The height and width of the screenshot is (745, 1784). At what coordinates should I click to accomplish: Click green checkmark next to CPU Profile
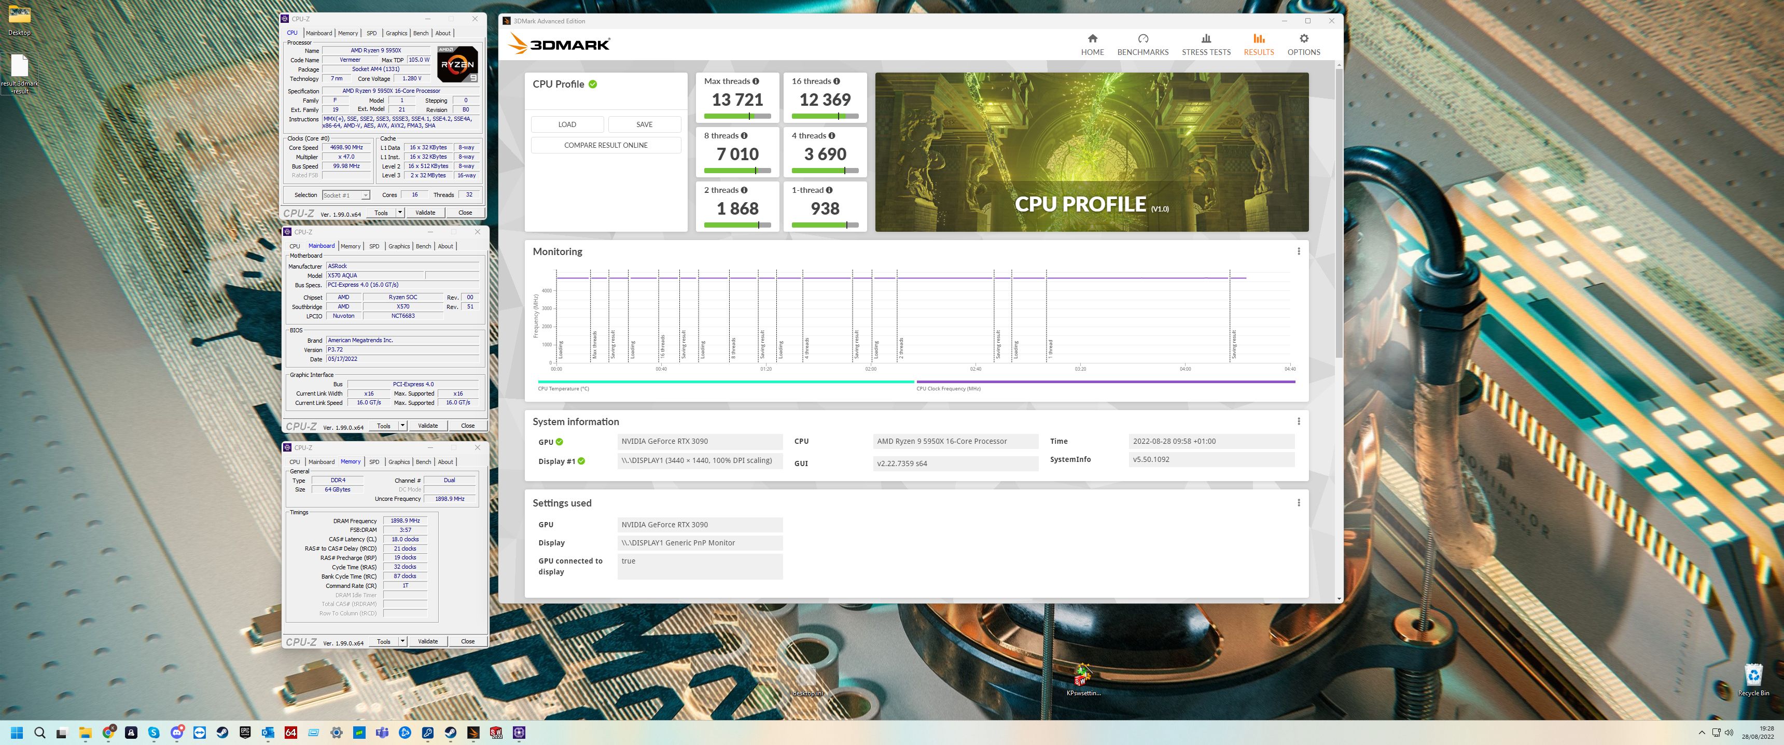pyautogui.click(x=593, y=84)
